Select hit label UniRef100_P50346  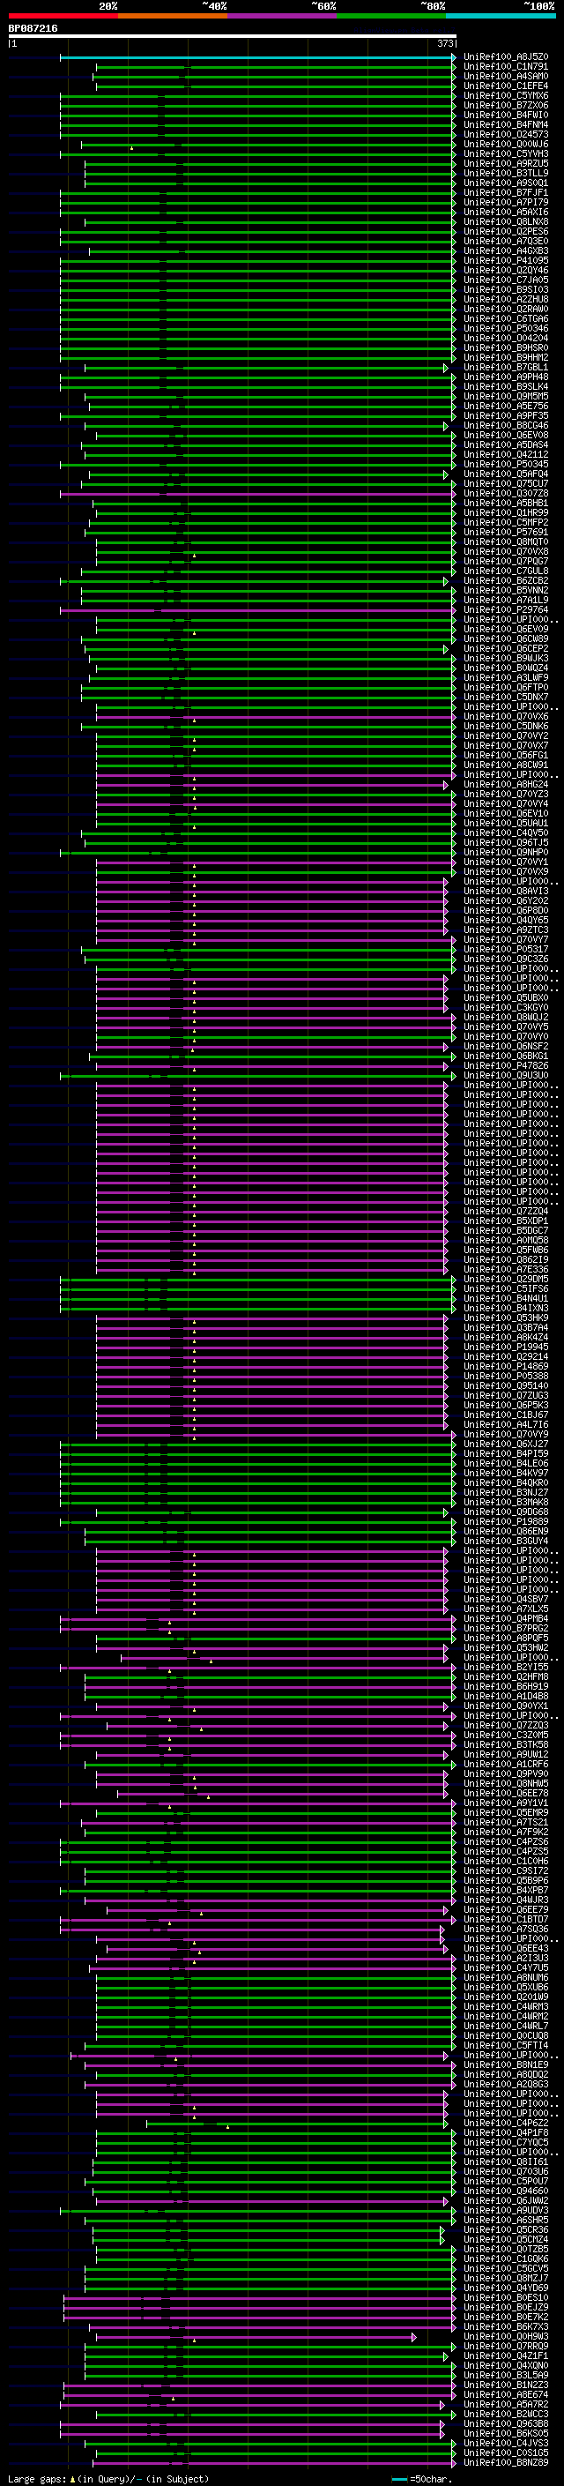[506, 328]
